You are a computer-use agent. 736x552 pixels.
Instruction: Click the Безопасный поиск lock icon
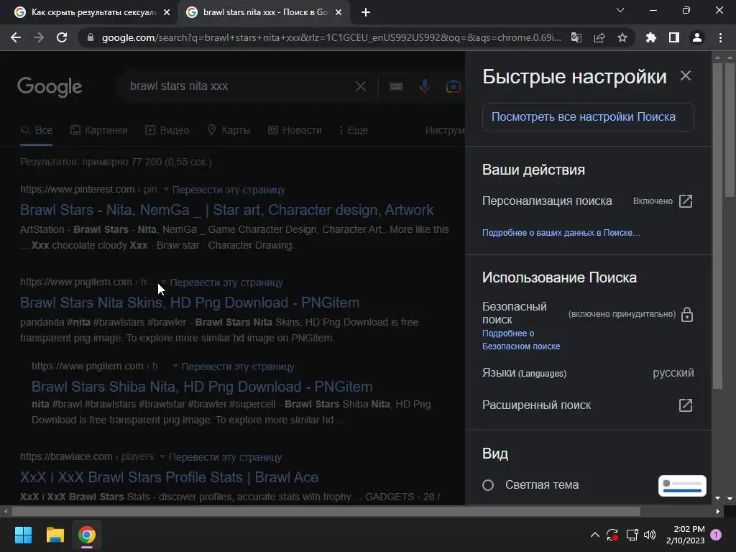tap(687, 314)
